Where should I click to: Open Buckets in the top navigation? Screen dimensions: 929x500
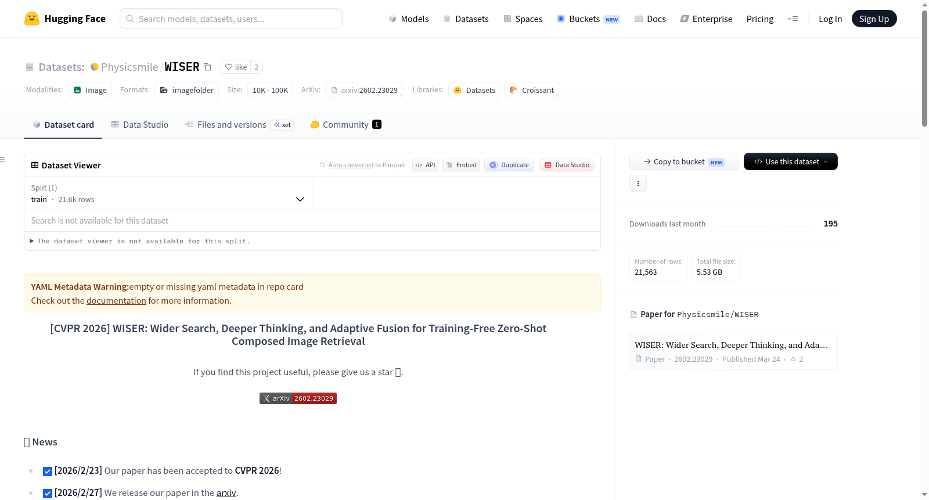coord(588,19)
